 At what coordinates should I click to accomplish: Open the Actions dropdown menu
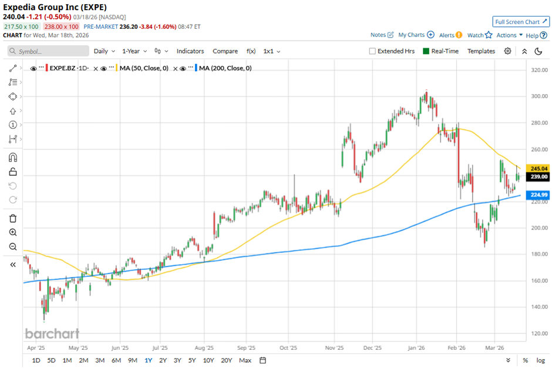click(x=509, y=35)
